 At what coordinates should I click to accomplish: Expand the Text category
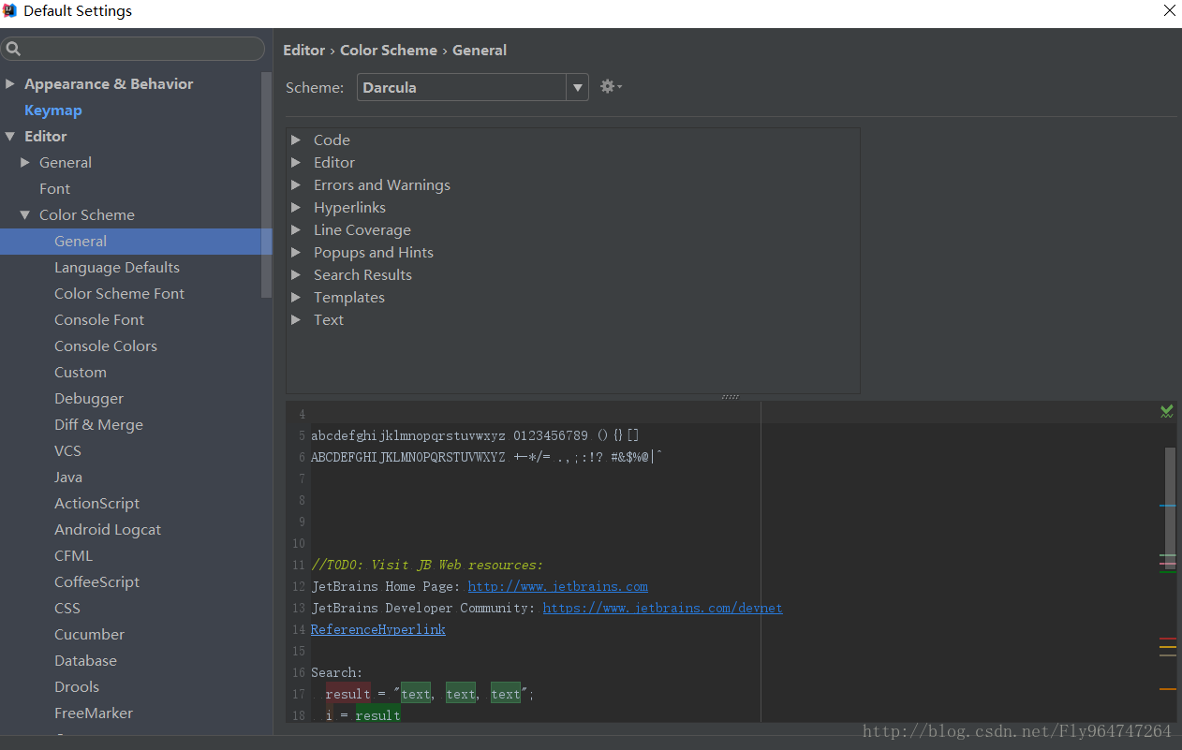coord(296,319)
